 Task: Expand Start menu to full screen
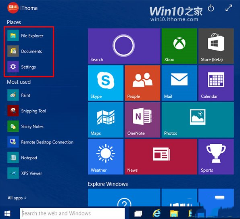click(229, 8)
